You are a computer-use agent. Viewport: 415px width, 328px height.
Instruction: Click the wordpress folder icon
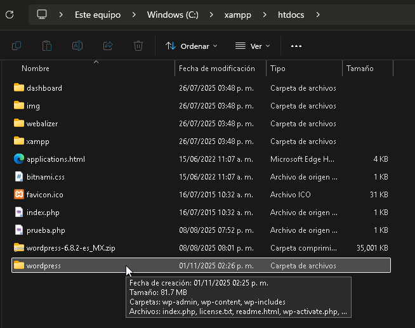click(x=19, y=265)
